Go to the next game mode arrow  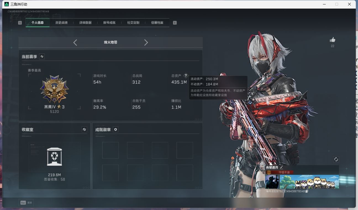[x=146, y=42]
